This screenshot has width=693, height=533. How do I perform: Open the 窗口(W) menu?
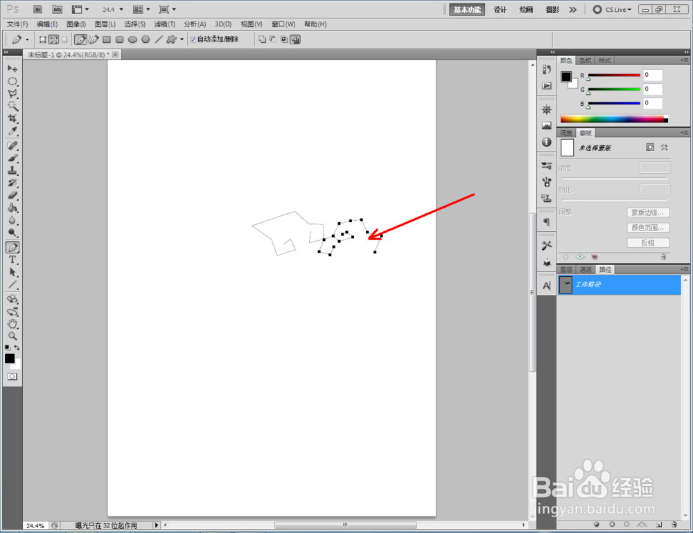pyautogui.click(x=283, y=24)
